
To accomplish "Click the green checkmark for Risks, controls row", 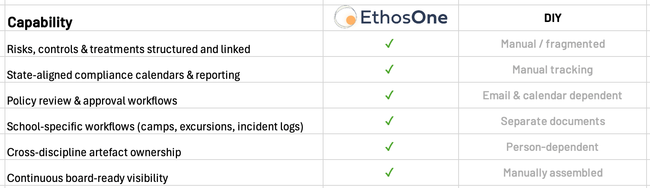I will click(389, 44).
